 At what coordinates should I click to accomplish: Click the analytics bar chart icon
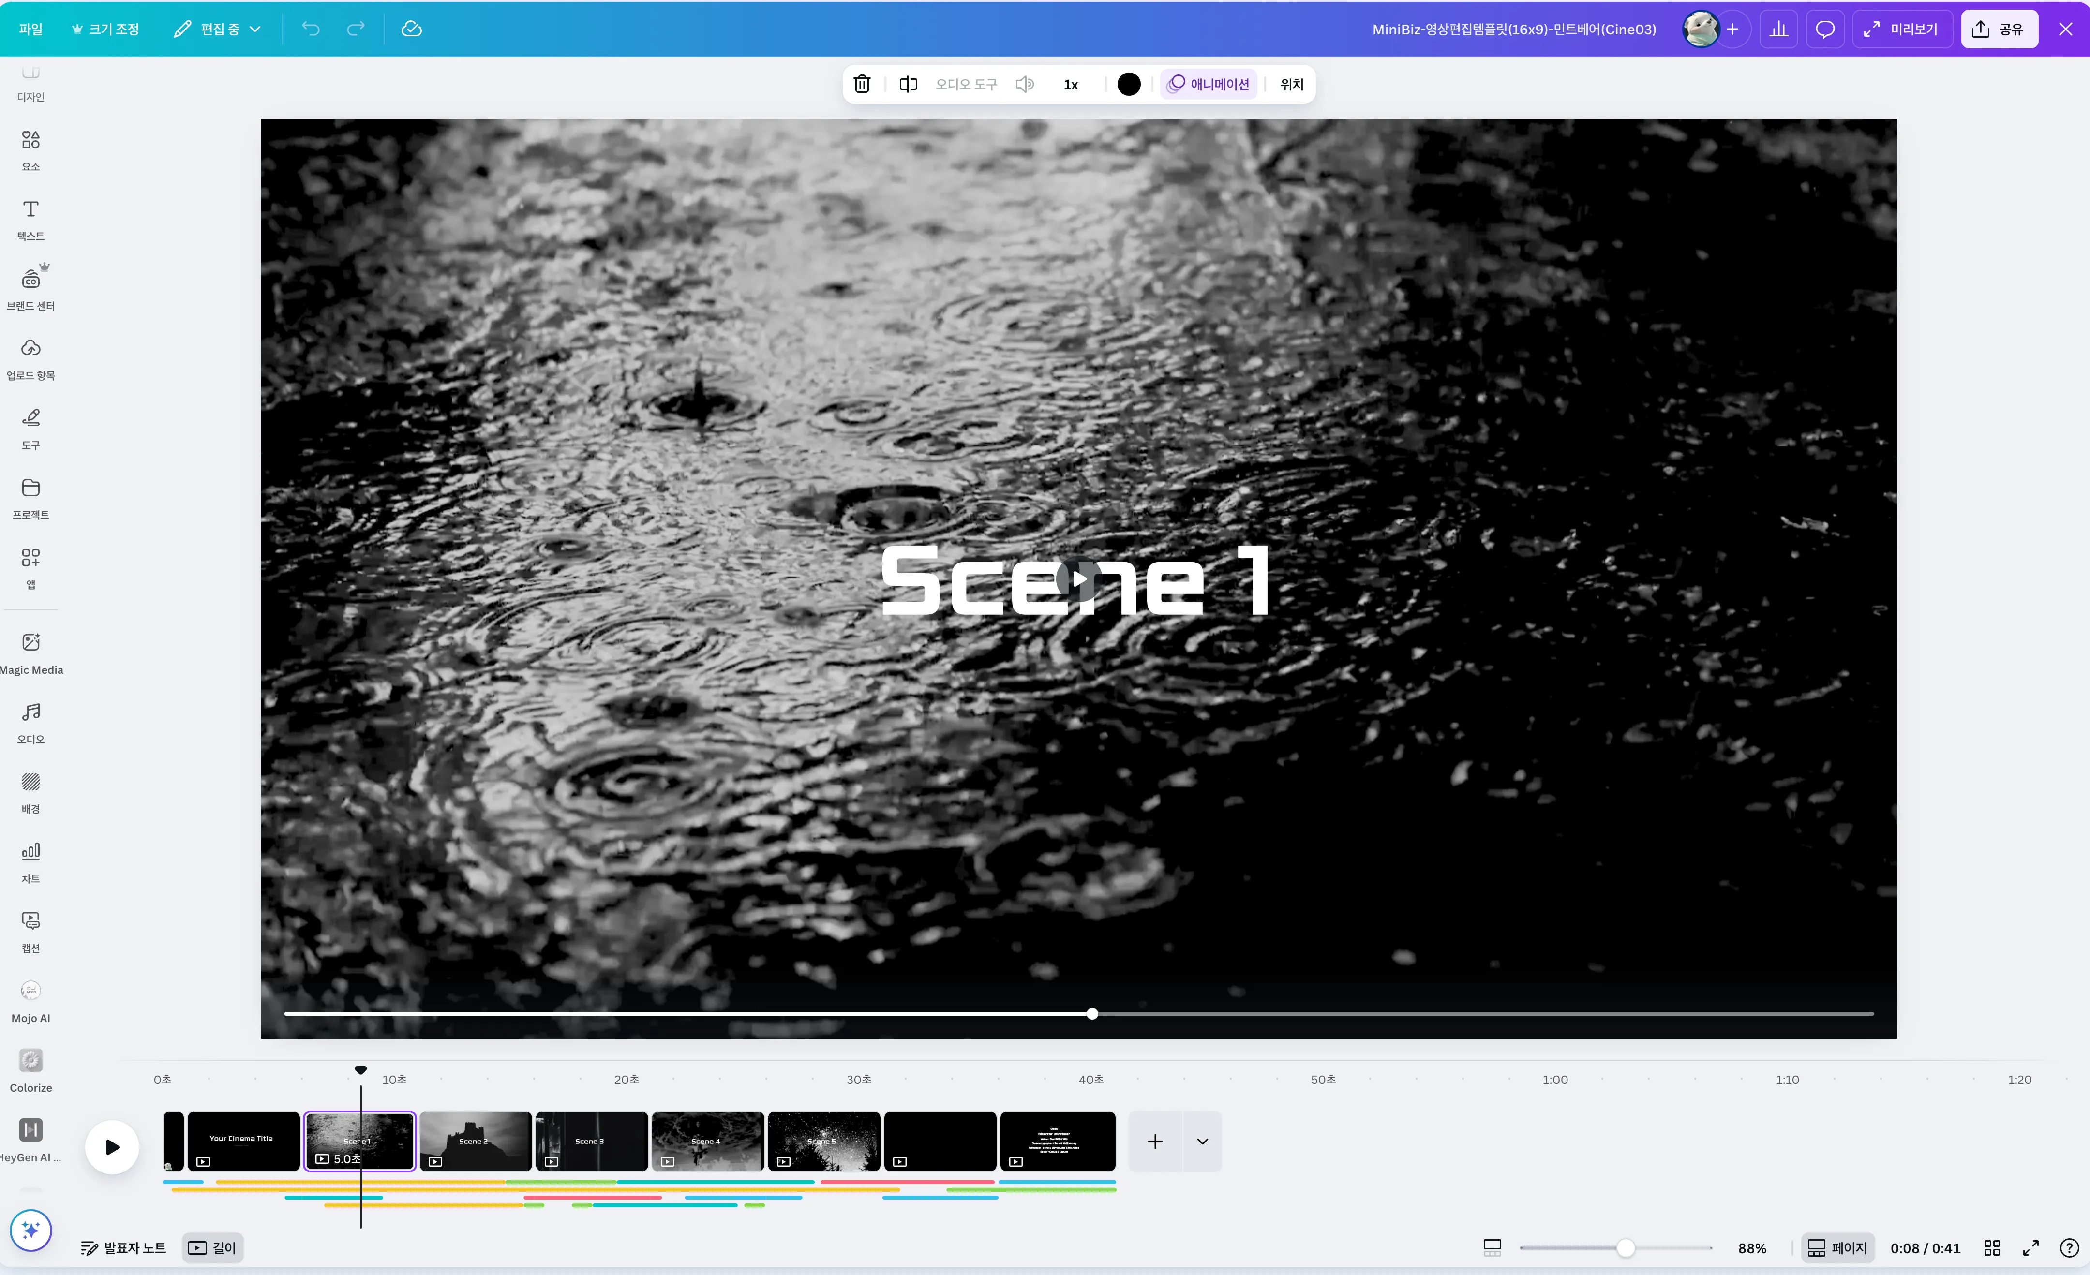1779,29
